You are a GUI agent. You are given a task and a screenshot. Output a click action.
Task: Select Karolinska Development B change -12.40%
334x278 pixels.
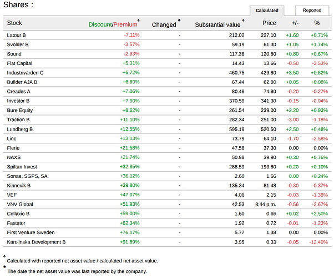coord(318,242)
